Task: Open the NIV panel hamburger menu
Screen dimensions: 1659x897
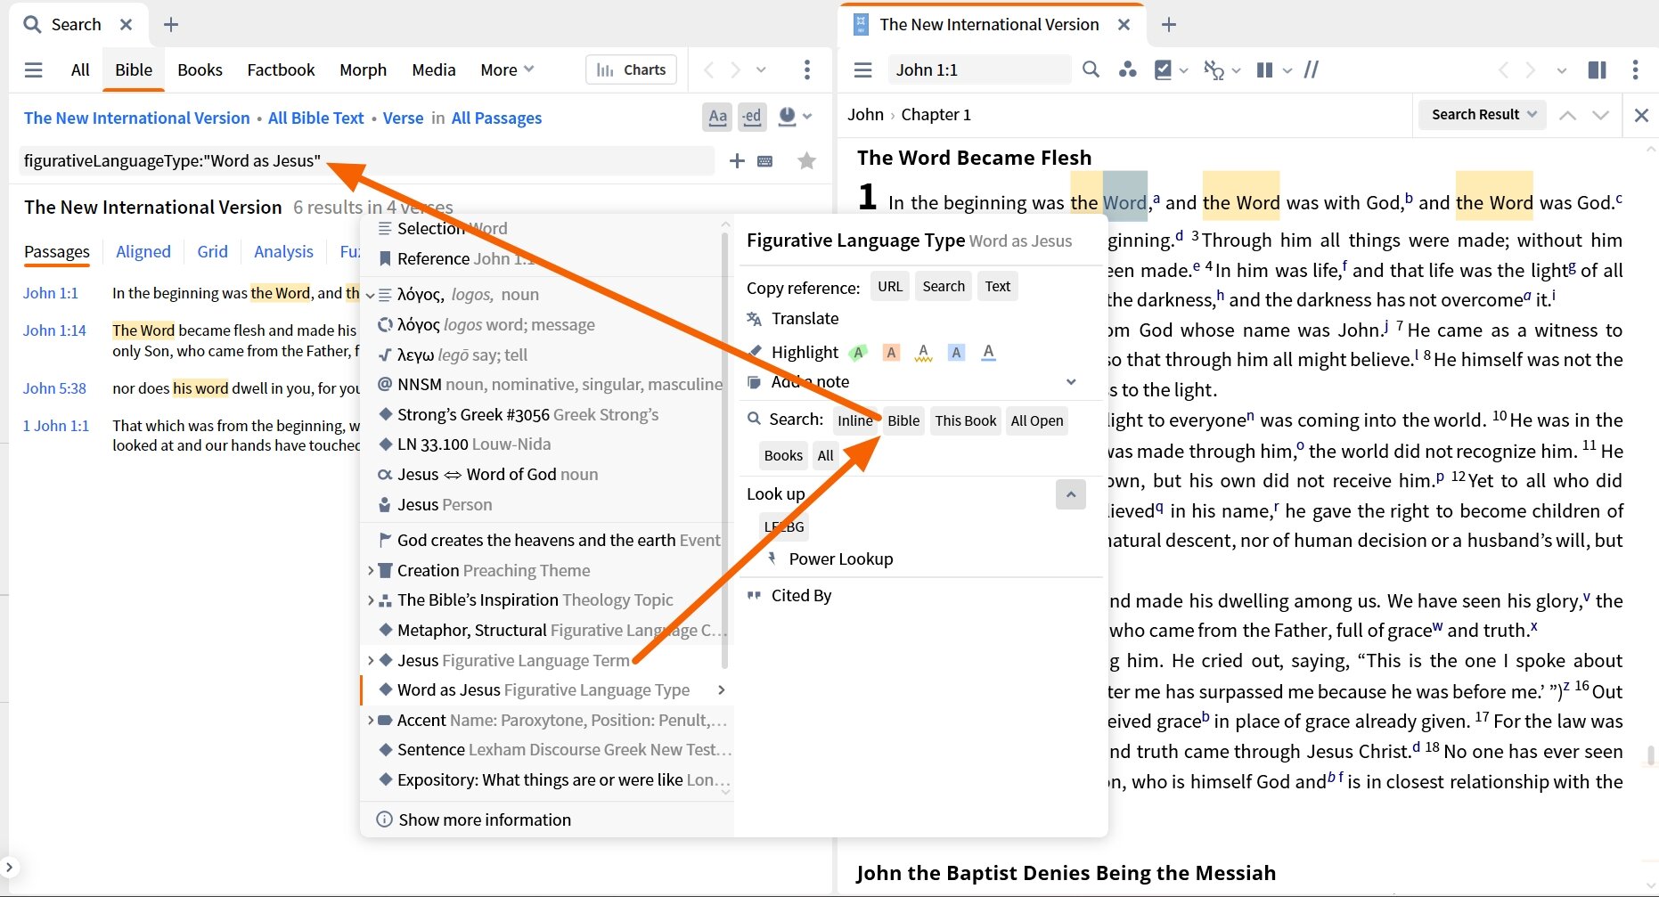Action: (x=862, y=69)
